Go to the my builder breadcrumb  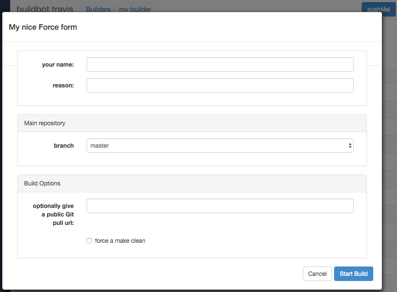click(135, 9)
